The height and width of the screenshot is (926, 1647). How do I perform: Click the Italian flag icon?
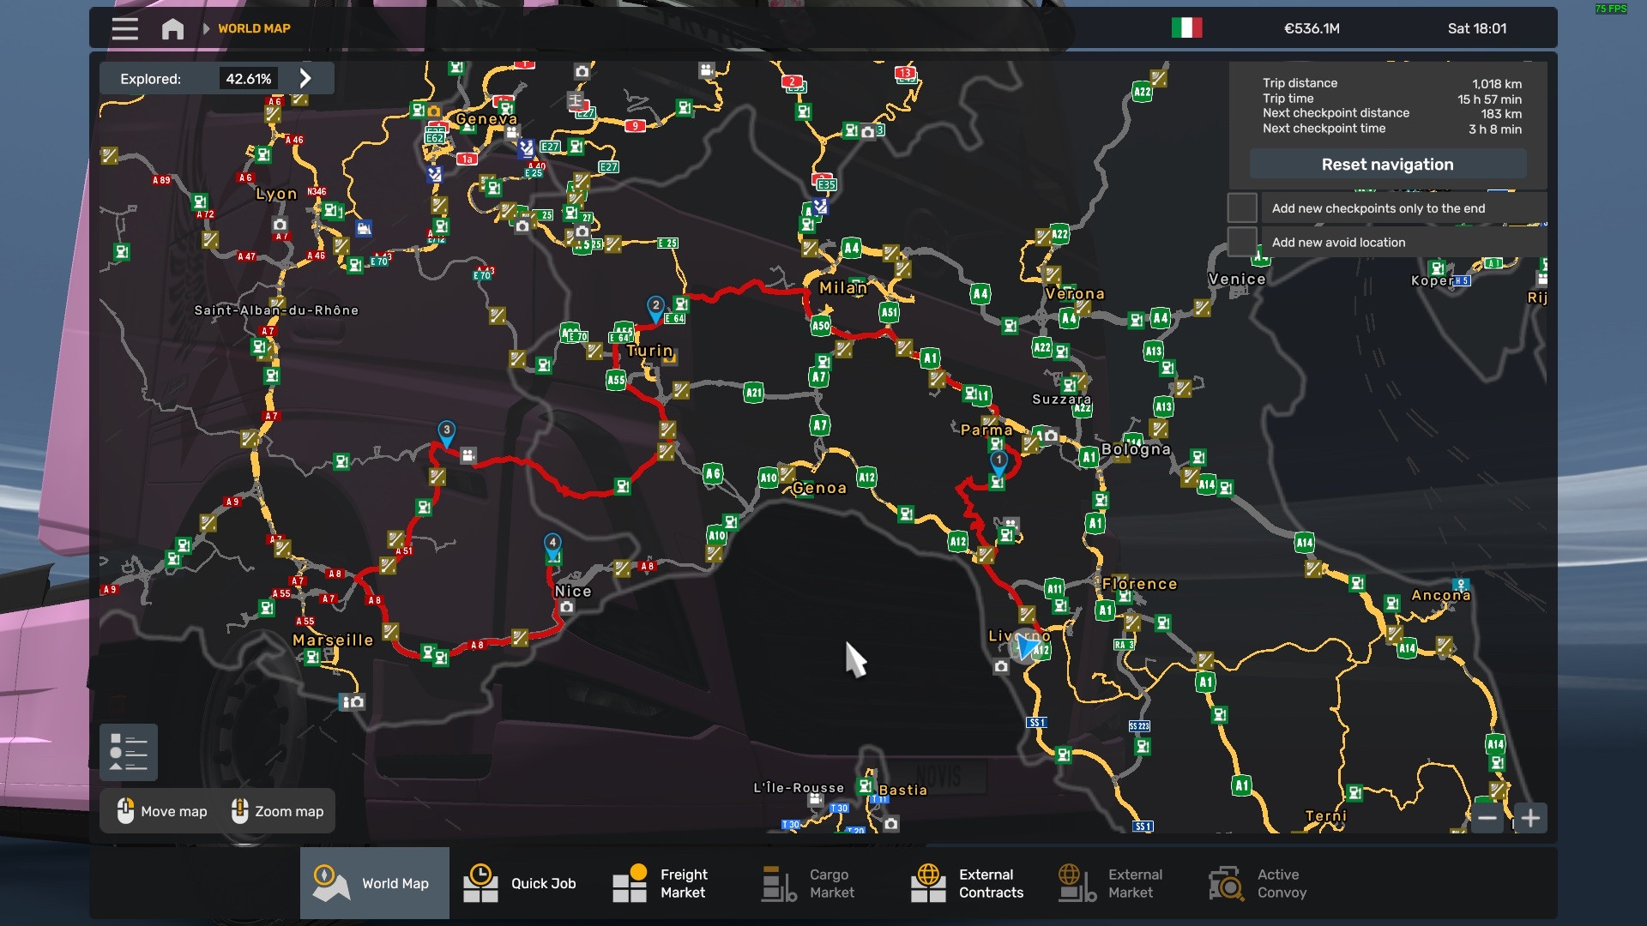click(x=1186, y=28)
